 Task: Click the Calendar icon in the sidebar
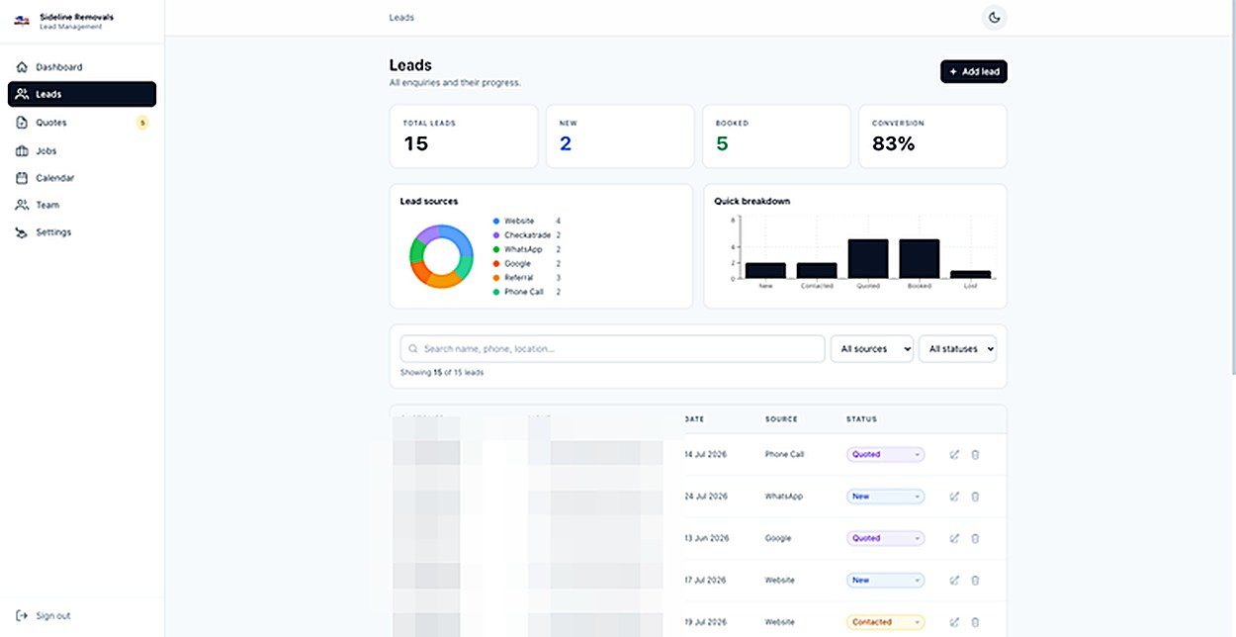click(22, 178)
